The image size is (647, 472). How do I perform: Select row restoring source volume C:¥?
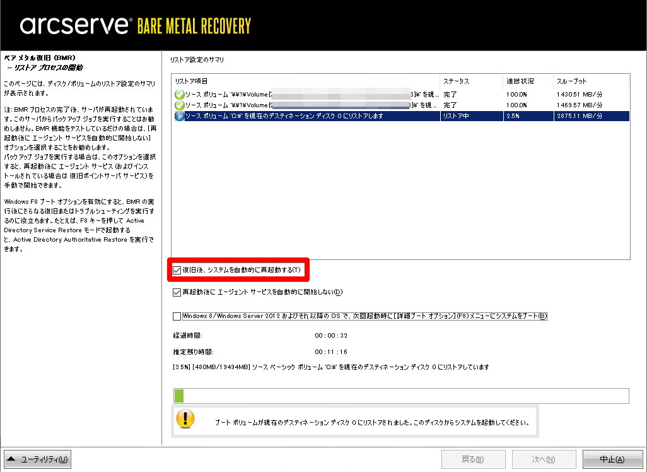click(x=400, y=116)
